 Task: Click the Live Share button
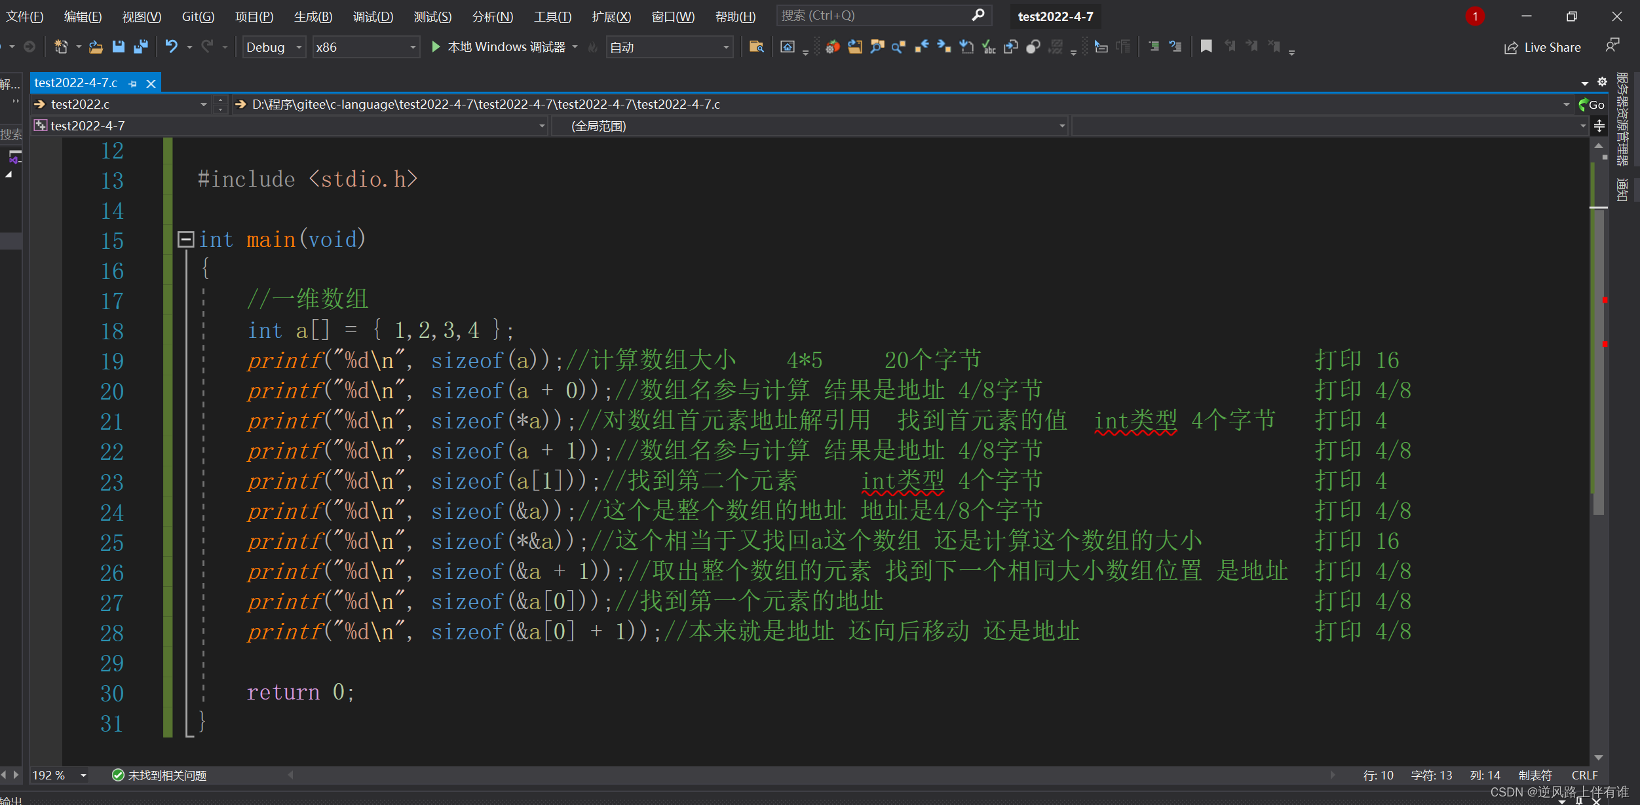[1542, 47]
